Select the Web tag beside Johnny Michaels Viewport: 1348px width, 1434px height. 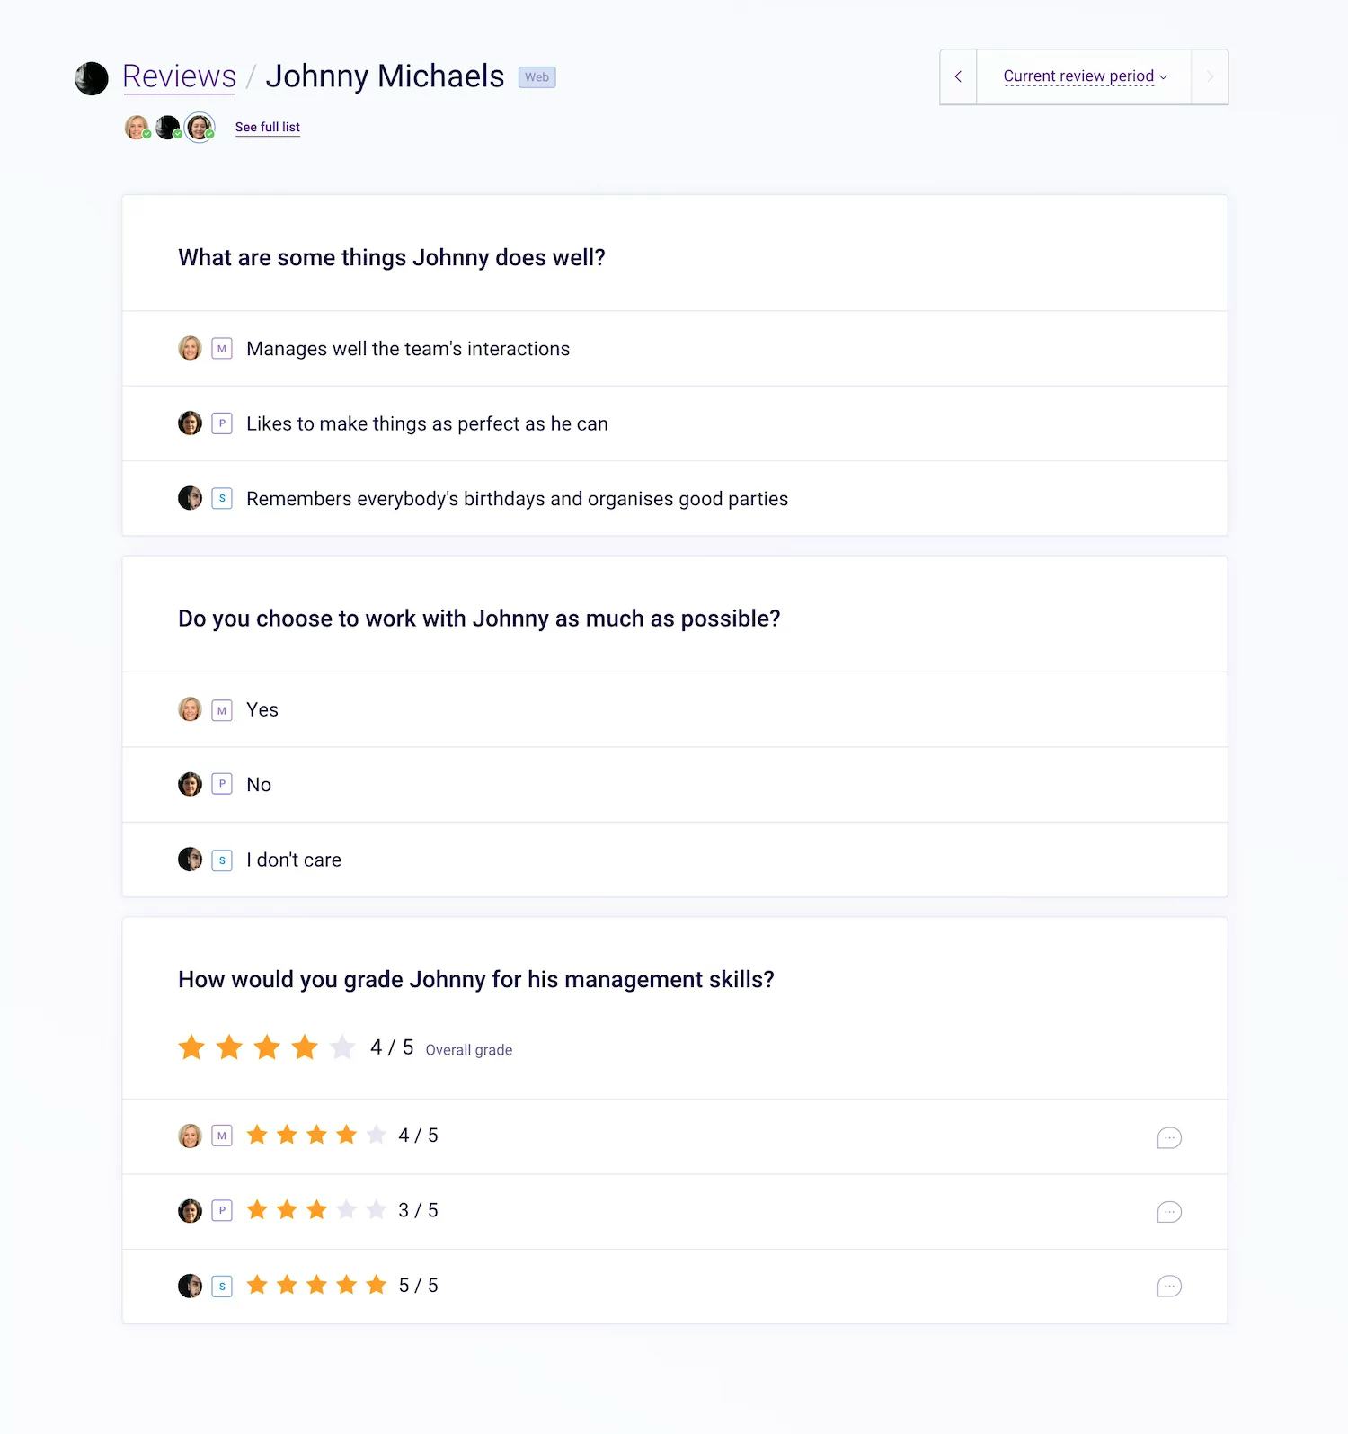537,77
